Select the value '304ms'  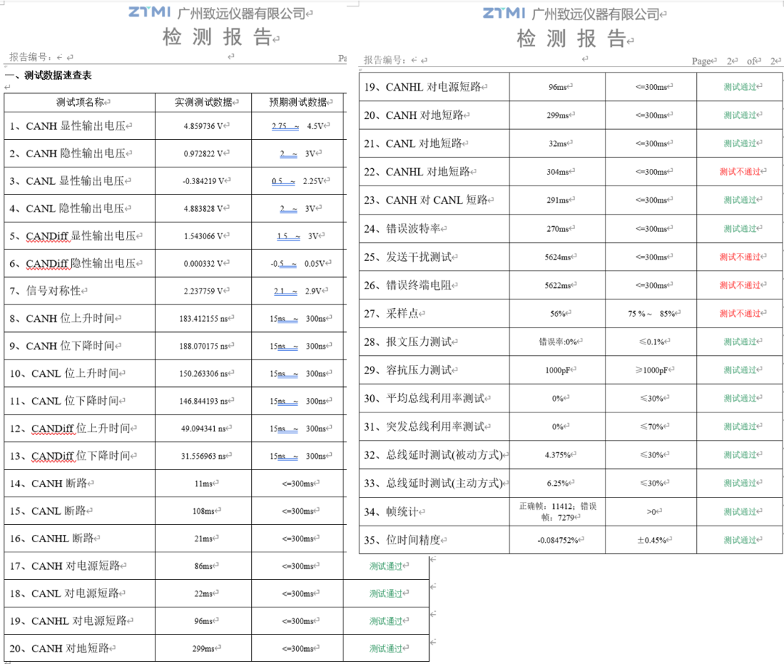point(558,173)
